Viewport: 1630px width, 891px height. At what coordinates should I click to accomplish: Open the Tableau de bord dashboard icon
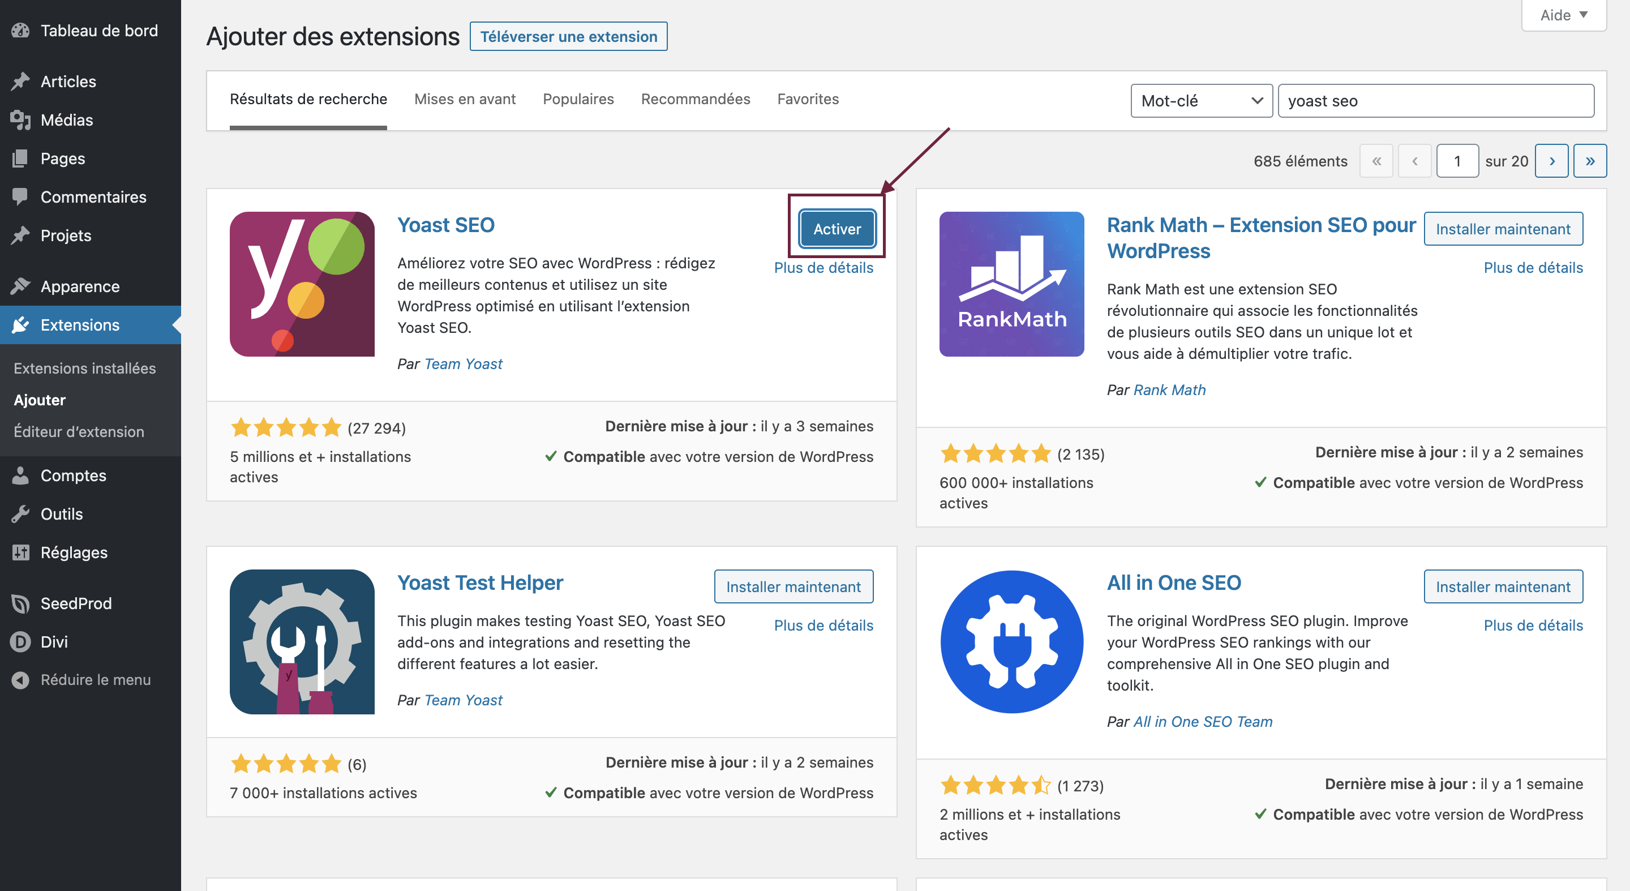click(20, 31)
